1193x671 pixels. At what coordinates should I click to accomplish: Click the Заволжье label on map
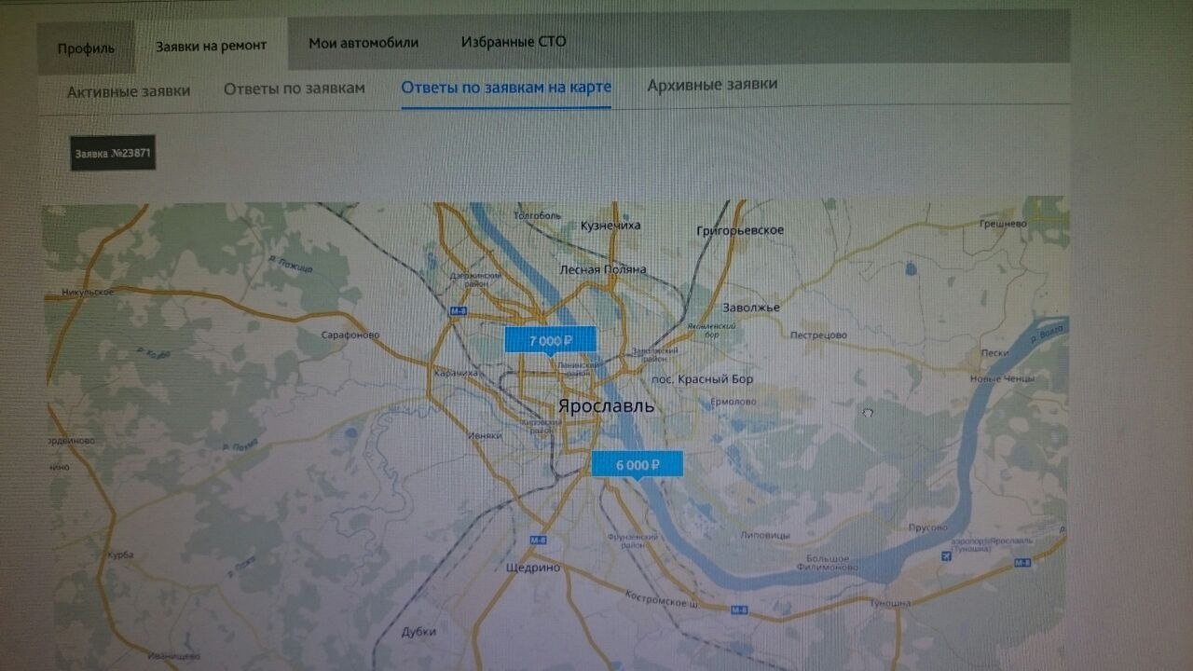tap(750, 308)
